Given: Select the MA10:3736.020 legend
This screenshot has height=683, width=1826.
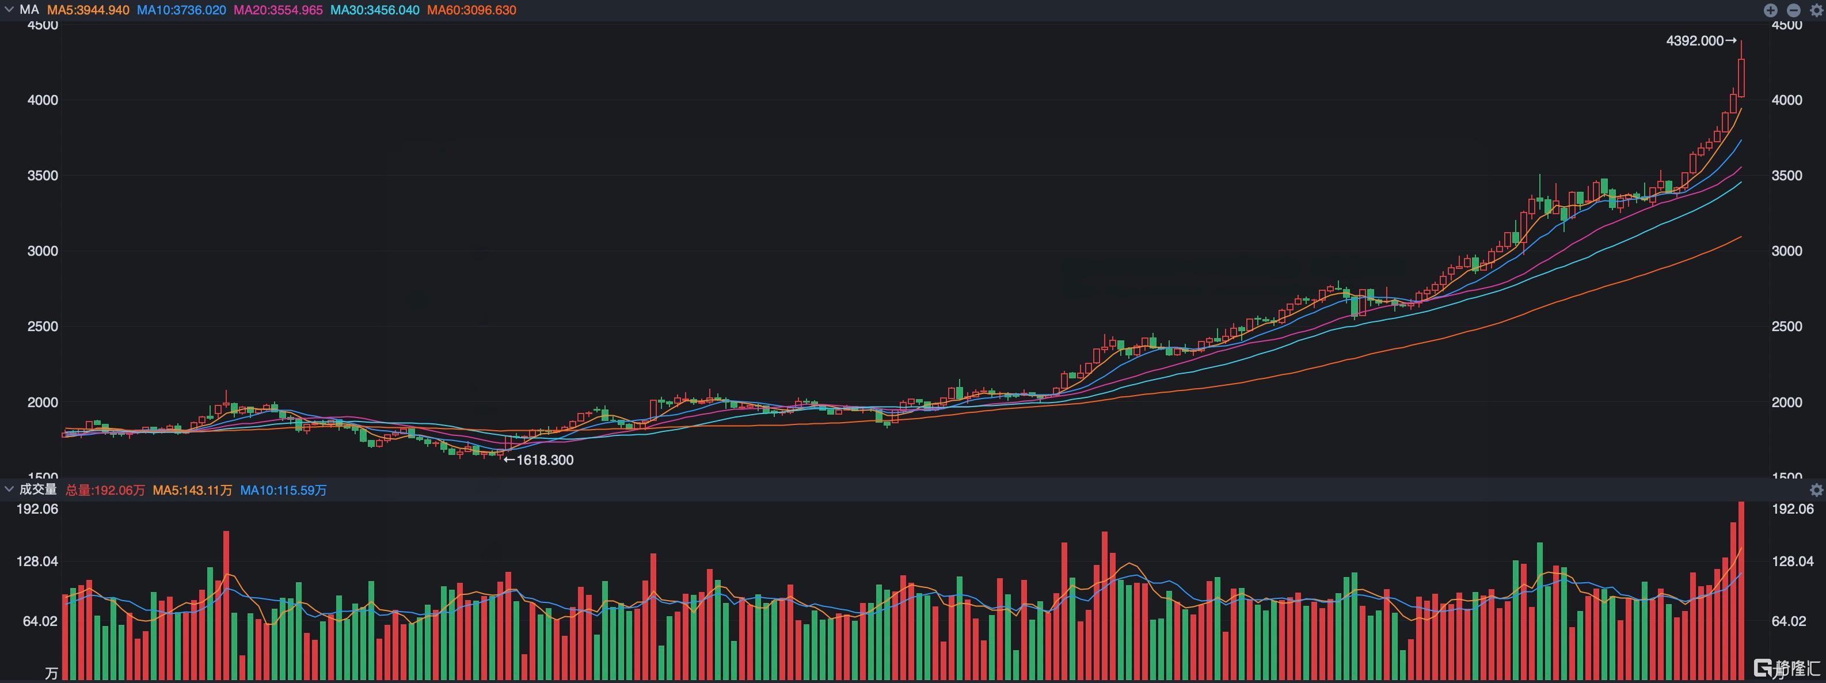Looking at the screenshot, I should click(x=181, y=10).
